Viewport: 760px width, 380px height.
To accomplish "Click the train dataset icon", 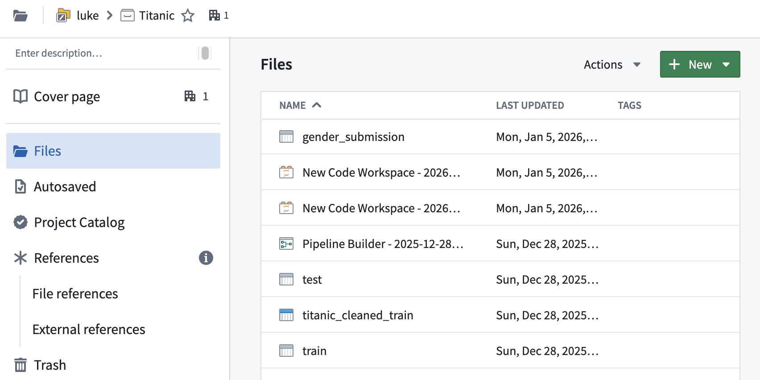I will tap(286, 351).
